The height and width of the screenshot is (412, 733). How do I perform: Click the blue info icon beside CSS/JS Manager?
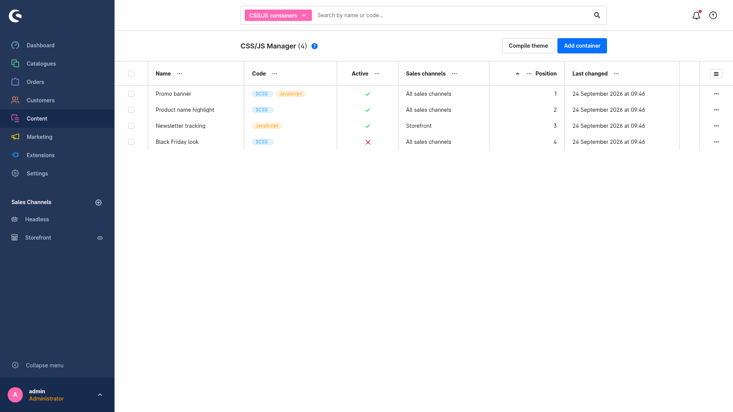pyautogui.click(x=315, y=46)
